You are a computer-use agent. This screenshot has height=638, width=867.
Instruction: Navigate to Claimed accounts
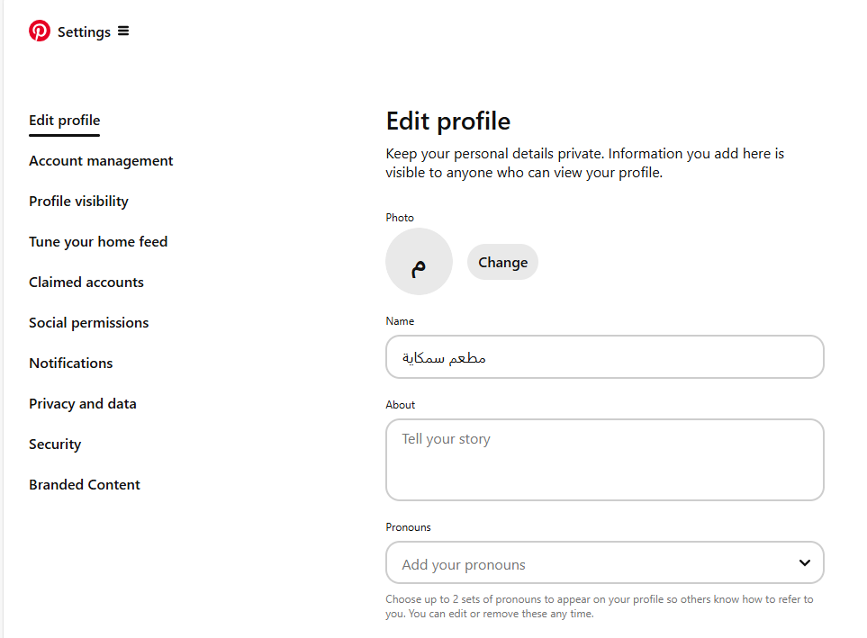[86, 283]
